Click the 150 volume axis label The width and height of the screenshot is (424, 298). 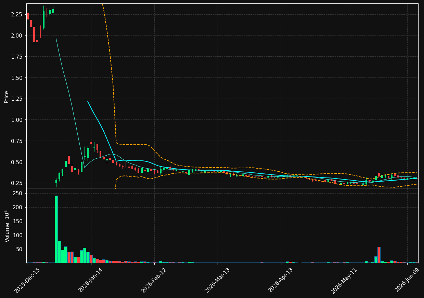pyautogui.click(x=18, y=222)
